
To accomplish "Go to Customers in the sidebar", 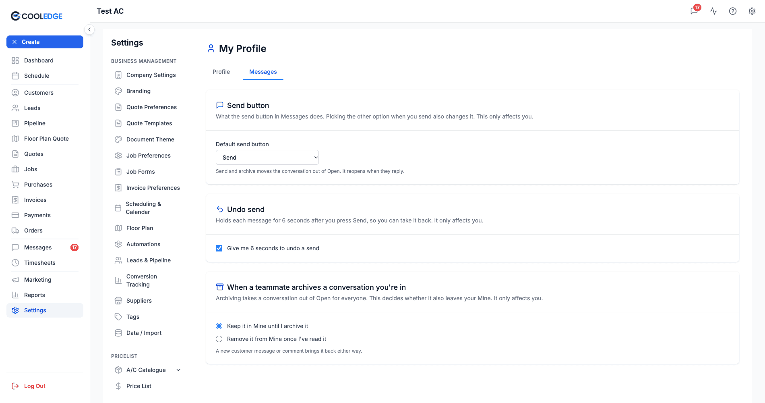I will pos(45,93).
